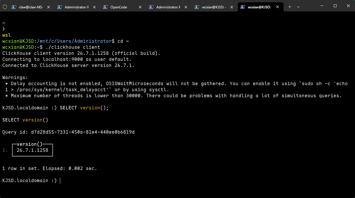Image resolution: width=355 pixels, height=198 pixels.
Task: Click the version result 26.7.1.1258 cell
Action: point(33,150)
